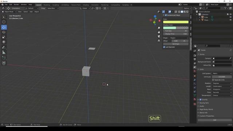Screen dimensions: 233x131
Task: Open the Options popover in viewport header
Action: tap(187, 8)
